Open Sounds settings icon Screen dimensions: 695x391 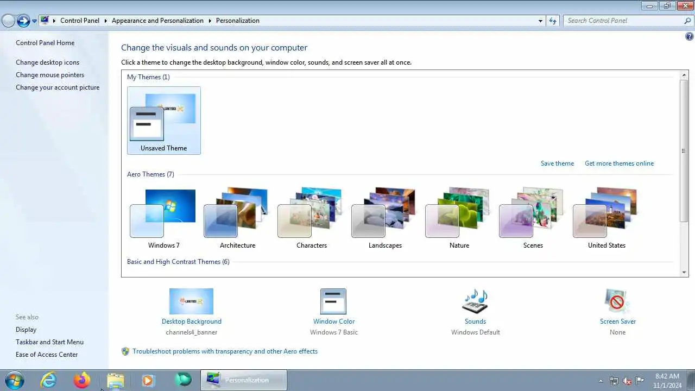(x=475, y=301)
